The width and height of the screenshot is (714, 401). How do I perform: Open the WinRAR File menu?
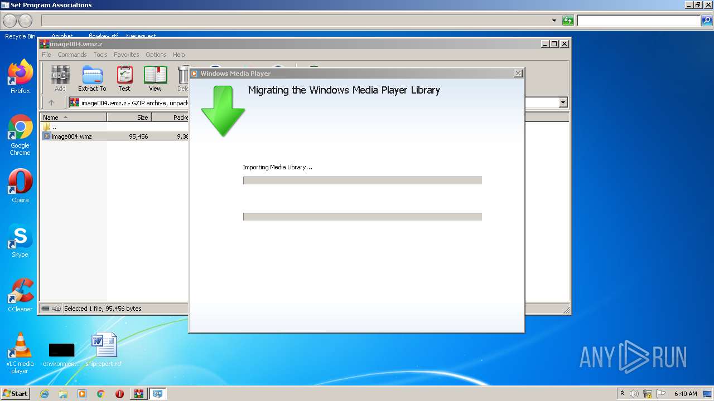click(46, 55)
